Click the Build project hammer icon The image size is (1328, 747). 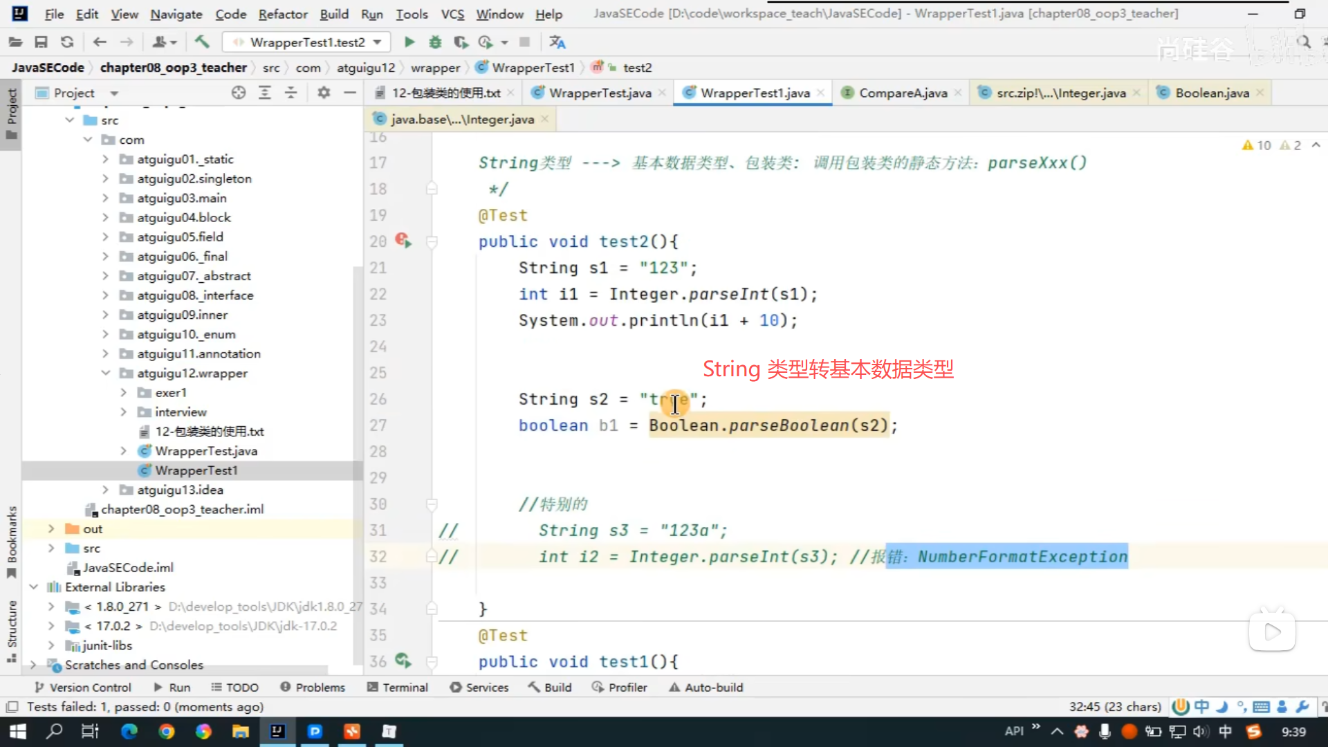pyautogui.click(x=202, y=42)
